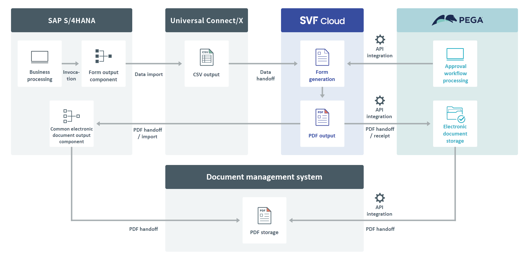
Task: Click the Common electronic document output component icon
Action: point(72,116)
